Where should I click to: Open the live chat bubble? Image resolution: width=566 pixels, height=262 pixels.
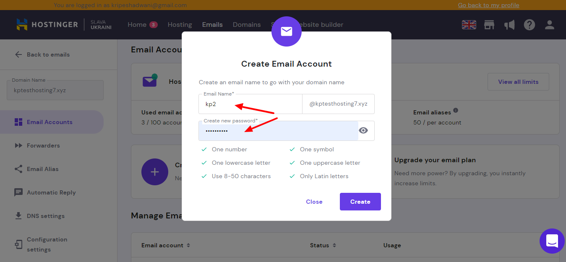click(x=552, y=241)
